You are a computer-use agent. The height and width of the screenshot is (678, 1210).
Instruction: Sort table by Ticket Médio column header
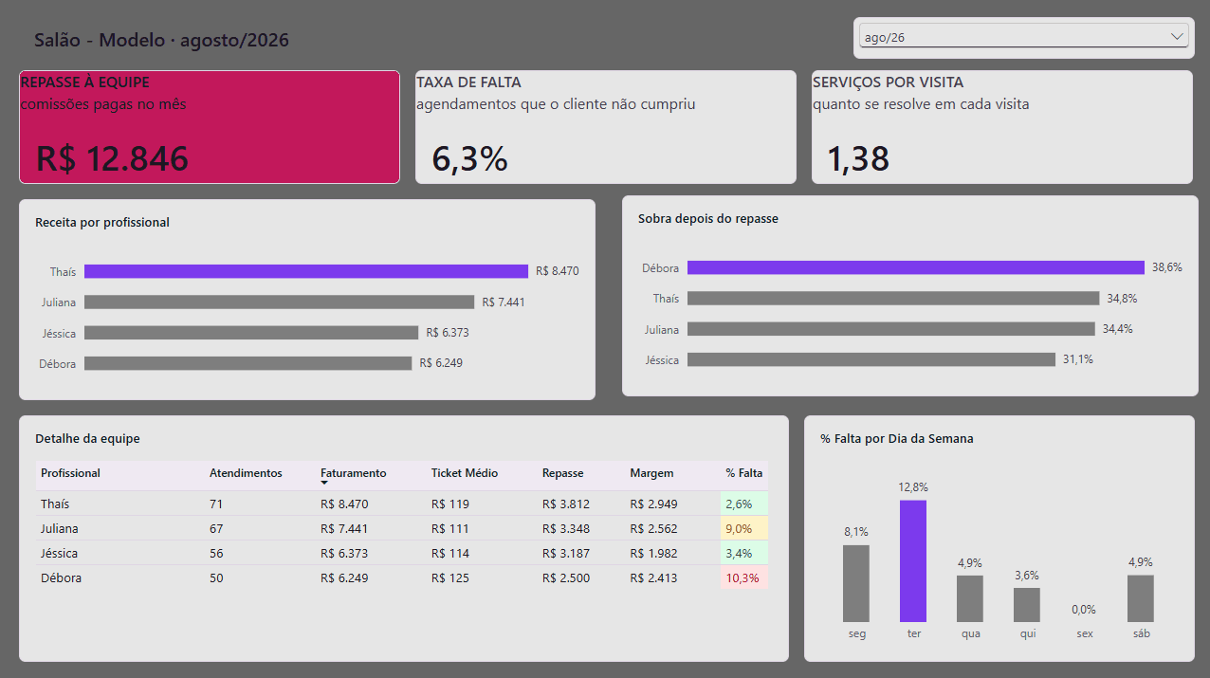465,473
